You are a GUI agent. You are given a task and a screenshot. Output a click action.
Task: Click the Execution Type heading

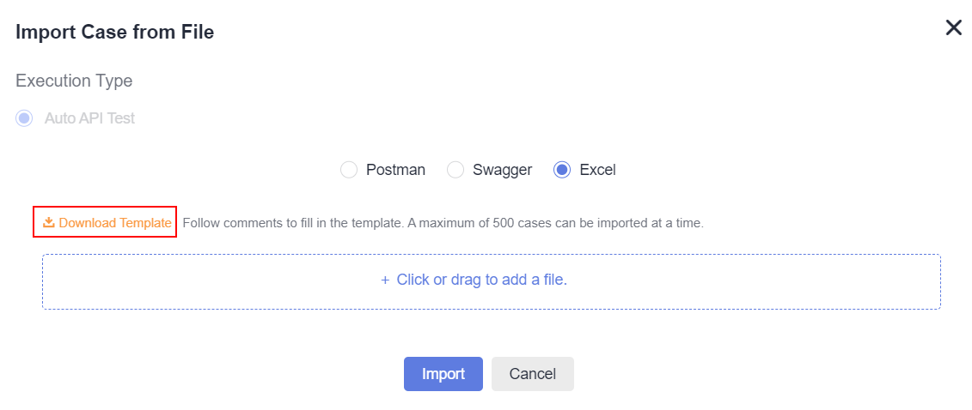point(74,81)
